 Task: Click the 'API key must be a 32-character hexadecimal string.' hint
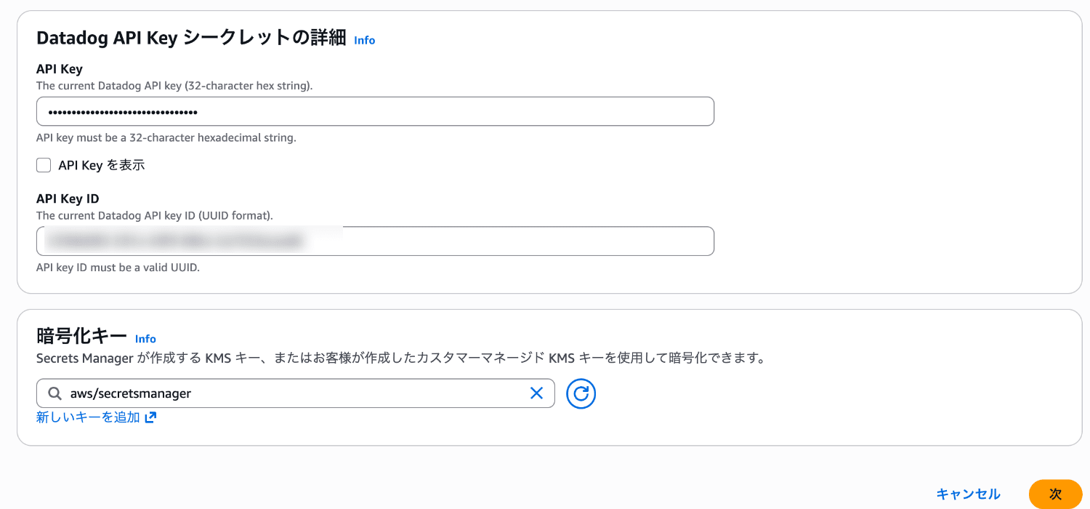(166, 137)
